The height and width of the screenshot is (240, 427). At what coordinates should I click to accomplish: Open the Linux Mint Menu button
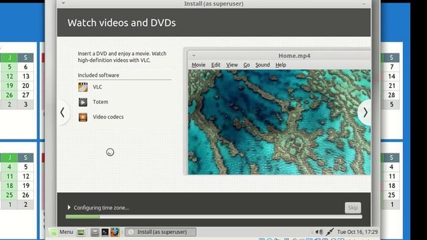[x=61, y=232]
